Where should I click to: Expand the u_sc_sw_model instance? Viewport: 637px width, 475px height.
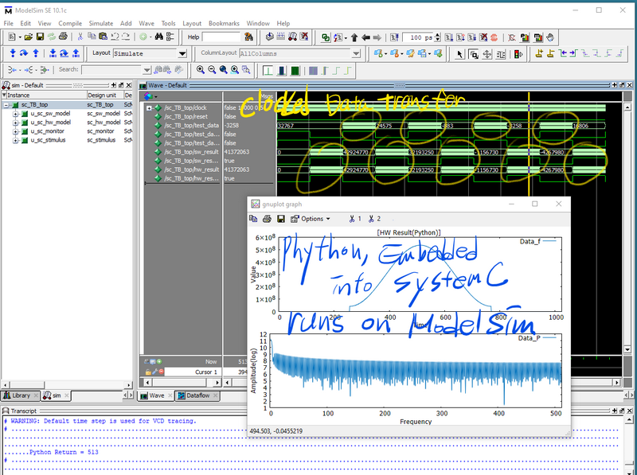(15, 114)
